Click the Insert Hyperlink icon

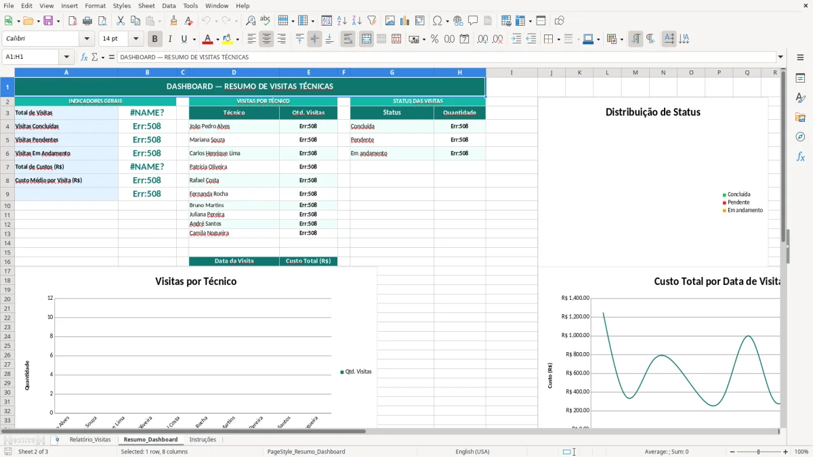point(458,21)
